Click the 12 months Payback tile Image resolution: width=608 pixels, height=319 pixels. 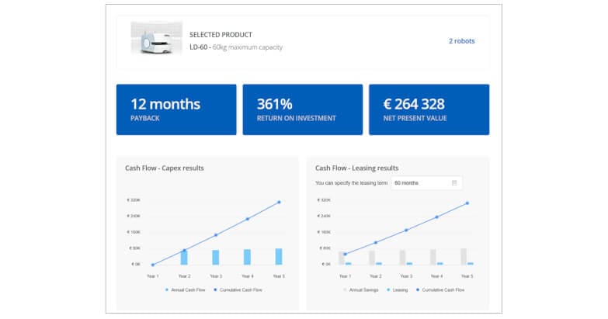(x=176, y=109)
